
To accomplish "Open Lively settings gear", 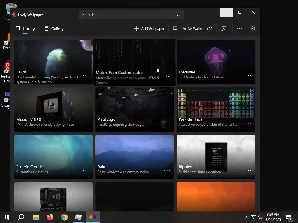I will [x=253, y=28].
